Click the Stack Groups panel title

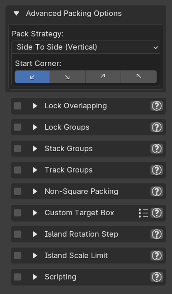pos(68,149)
